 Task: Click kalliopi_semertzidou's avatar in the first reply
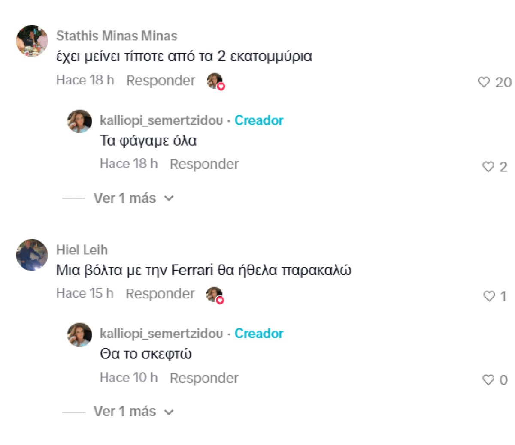pyautogui.click(x=79, y=121)
